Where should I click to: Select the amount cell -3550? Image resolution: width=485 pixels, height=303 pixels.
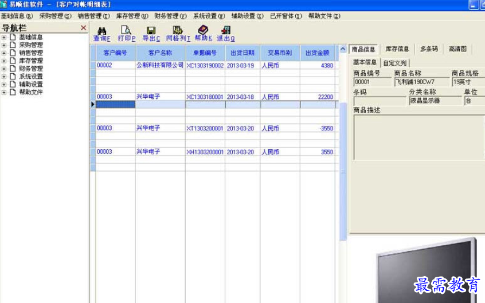(318, 129)
